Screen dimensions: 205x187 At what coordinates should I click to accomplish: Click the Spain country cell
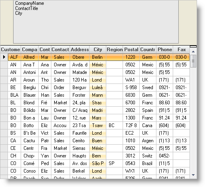[148, 110]
